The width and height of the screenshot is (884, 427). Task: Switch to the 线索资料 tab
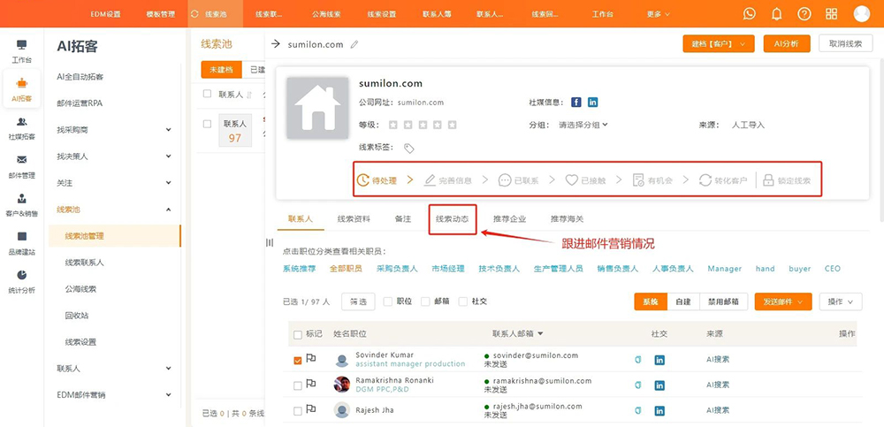pos(354,219)
